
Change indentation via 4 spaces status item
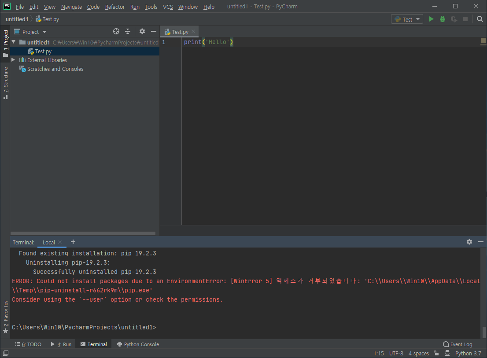(418, 353)
